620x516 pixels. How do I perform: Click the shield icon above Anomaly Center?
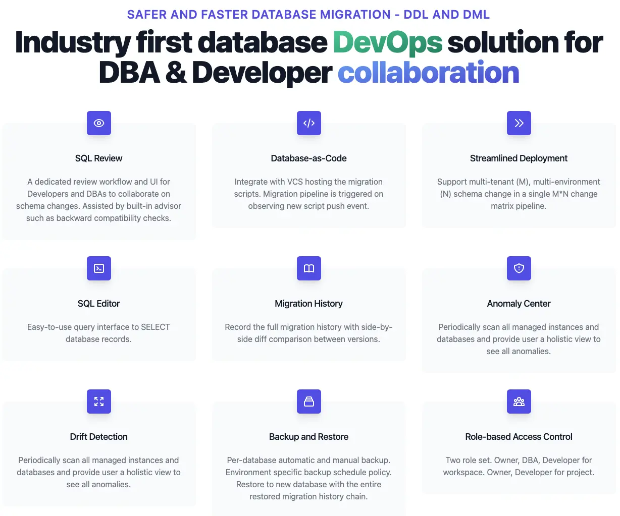[519, 268]
